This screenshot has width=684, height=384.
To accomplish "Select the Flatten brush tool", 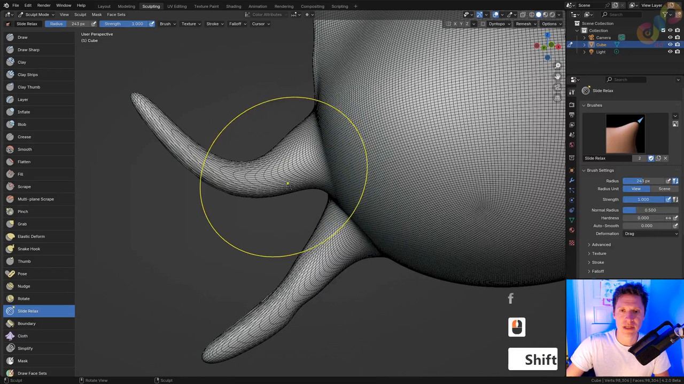I will pos(38,162).
